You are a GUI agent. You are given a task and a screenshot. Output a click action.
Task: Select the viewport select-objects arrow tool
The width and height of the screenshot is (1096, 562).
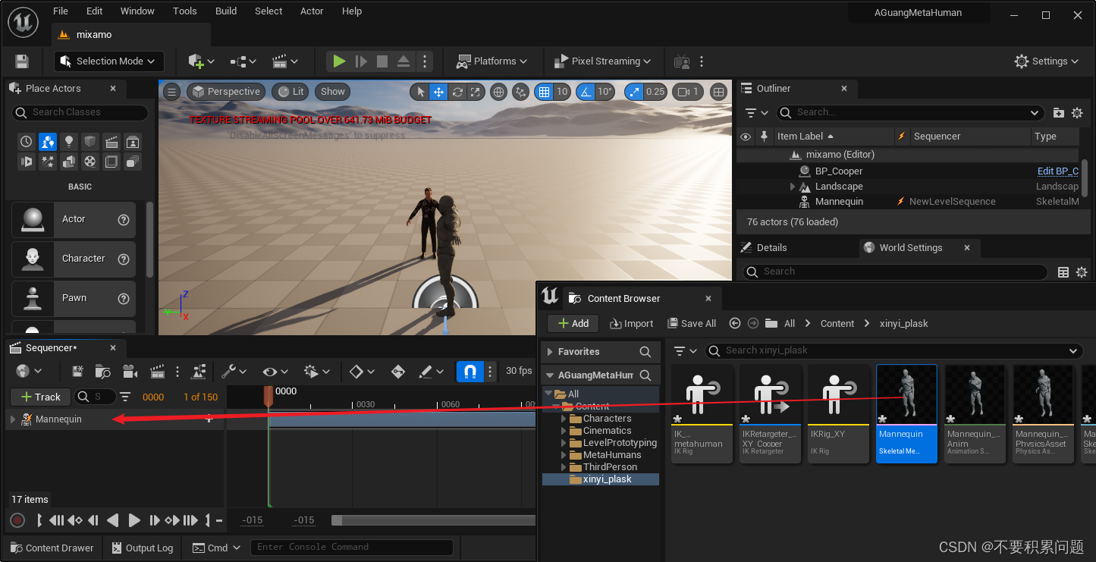[420, 92]
